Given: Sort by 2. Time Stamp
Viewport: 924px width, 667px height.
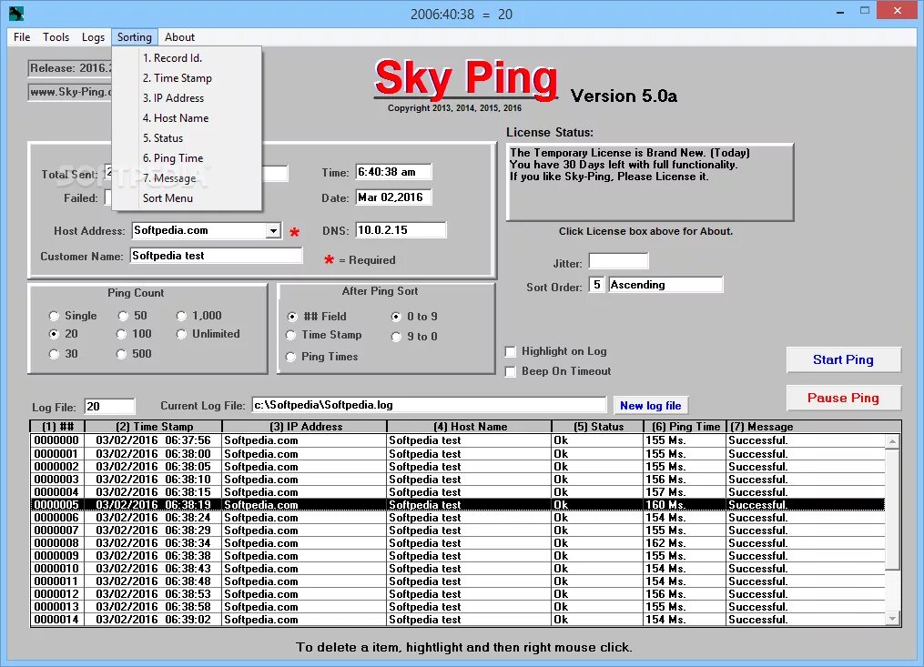Looking at the screenshot, I should click(187, 77).
